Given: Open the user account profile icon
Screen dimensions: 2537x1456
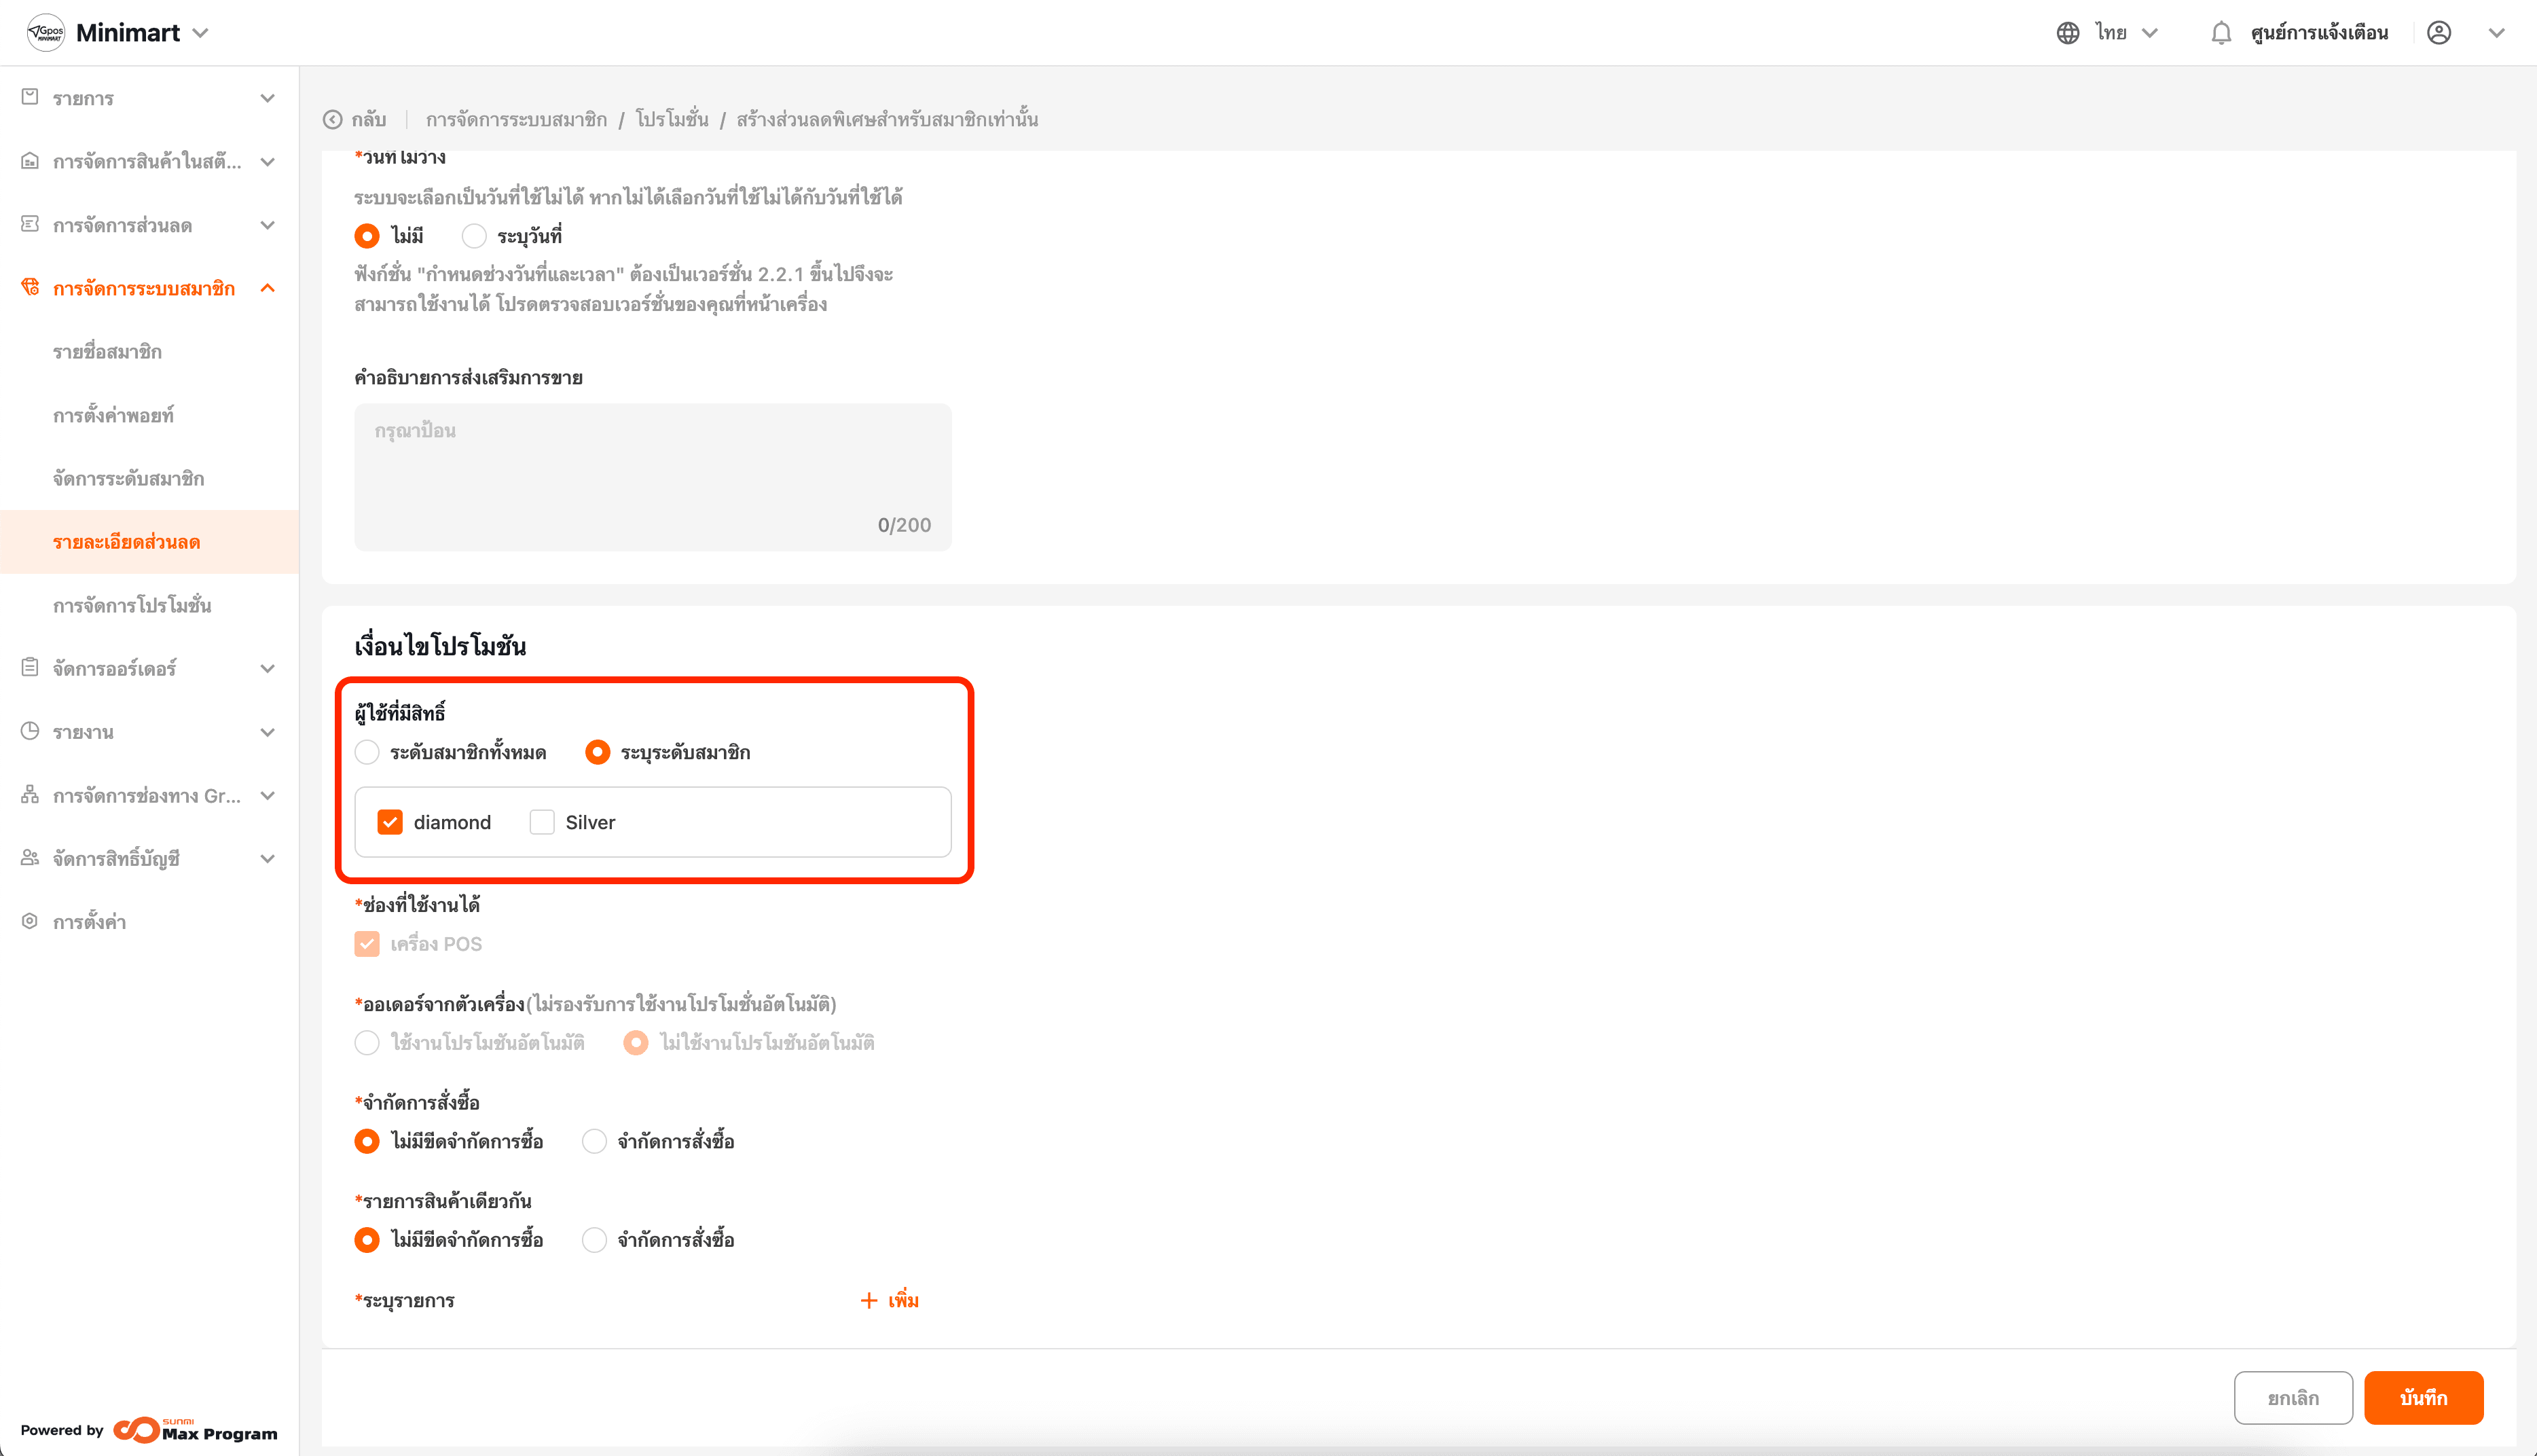Looking at the screenshot, I should 2438,33.
